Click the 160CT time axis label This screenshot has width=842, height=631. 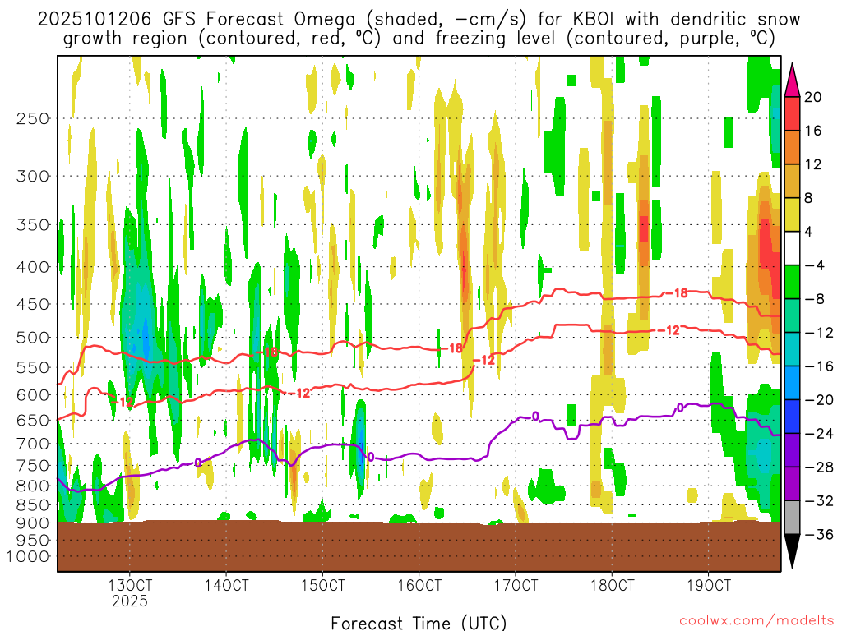pyautogui.click(x=419, y=584)
